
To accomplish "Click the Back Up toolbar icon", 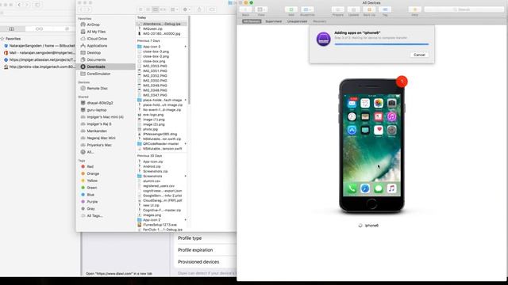I will 369,9.
